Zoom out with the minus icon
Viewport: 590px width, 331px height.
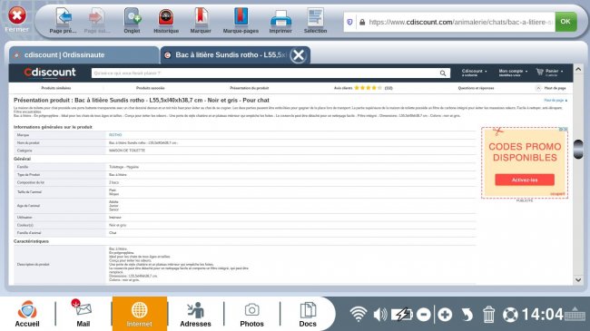(x=424, y=315)
